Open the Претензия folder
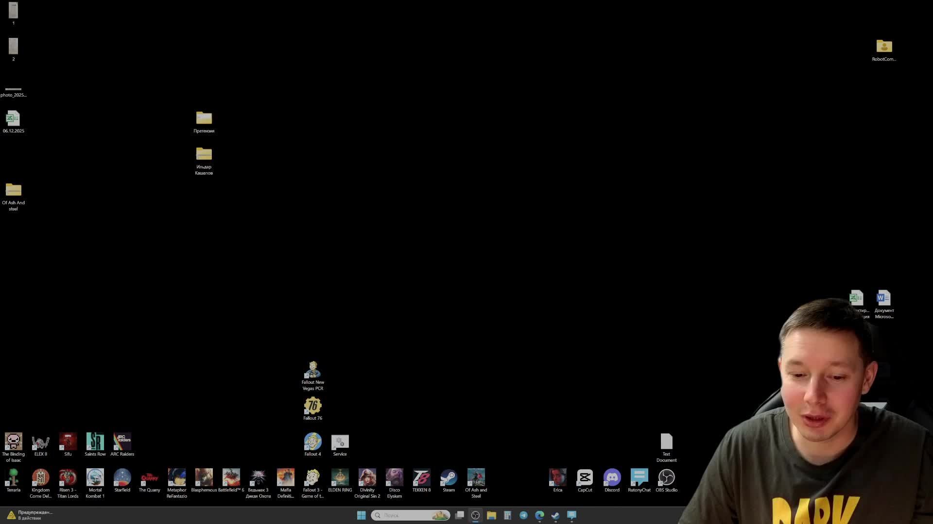Image resolution: width=933 pixels, height=524 pixels. pos(204,118)
